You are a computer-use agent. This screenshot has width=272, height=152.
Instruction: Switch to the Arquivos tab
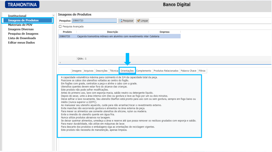89,71
